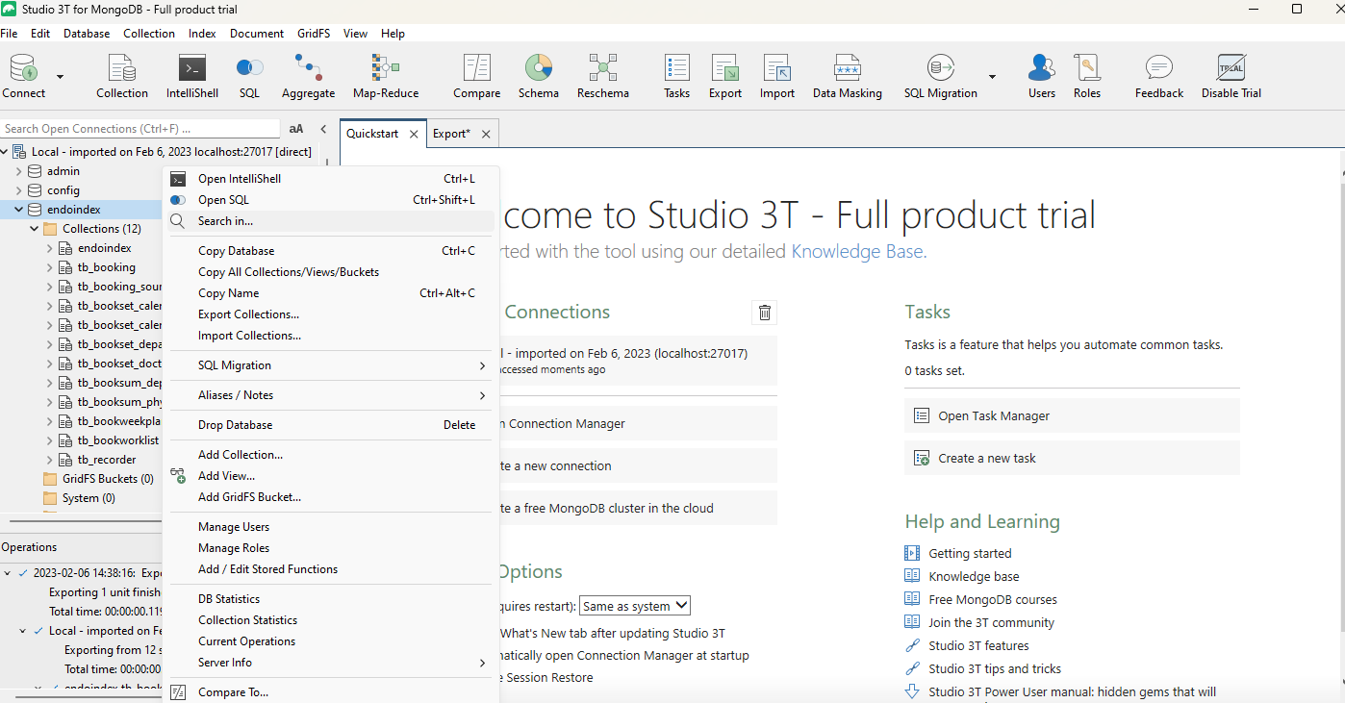
Task: Toggle case-sensitive search aA icon
Action: [296, 129]
